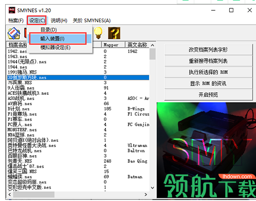Screen dimensions: 256x201
Task: Select the 3D俄罗斯方块.nes row
Action: [78, 77]
